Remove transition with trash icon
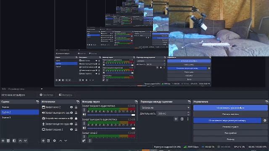269x151 pixels. pos(182,119)
